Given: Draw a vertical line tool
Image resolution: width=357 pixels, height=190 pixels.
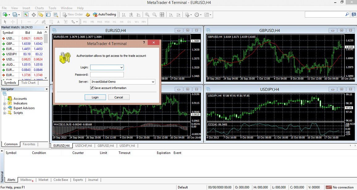Looking at the screenshot, I should pos(22,22).
